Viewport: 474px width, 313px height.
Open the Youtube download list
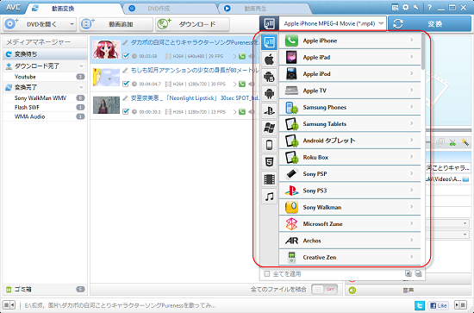46,77
